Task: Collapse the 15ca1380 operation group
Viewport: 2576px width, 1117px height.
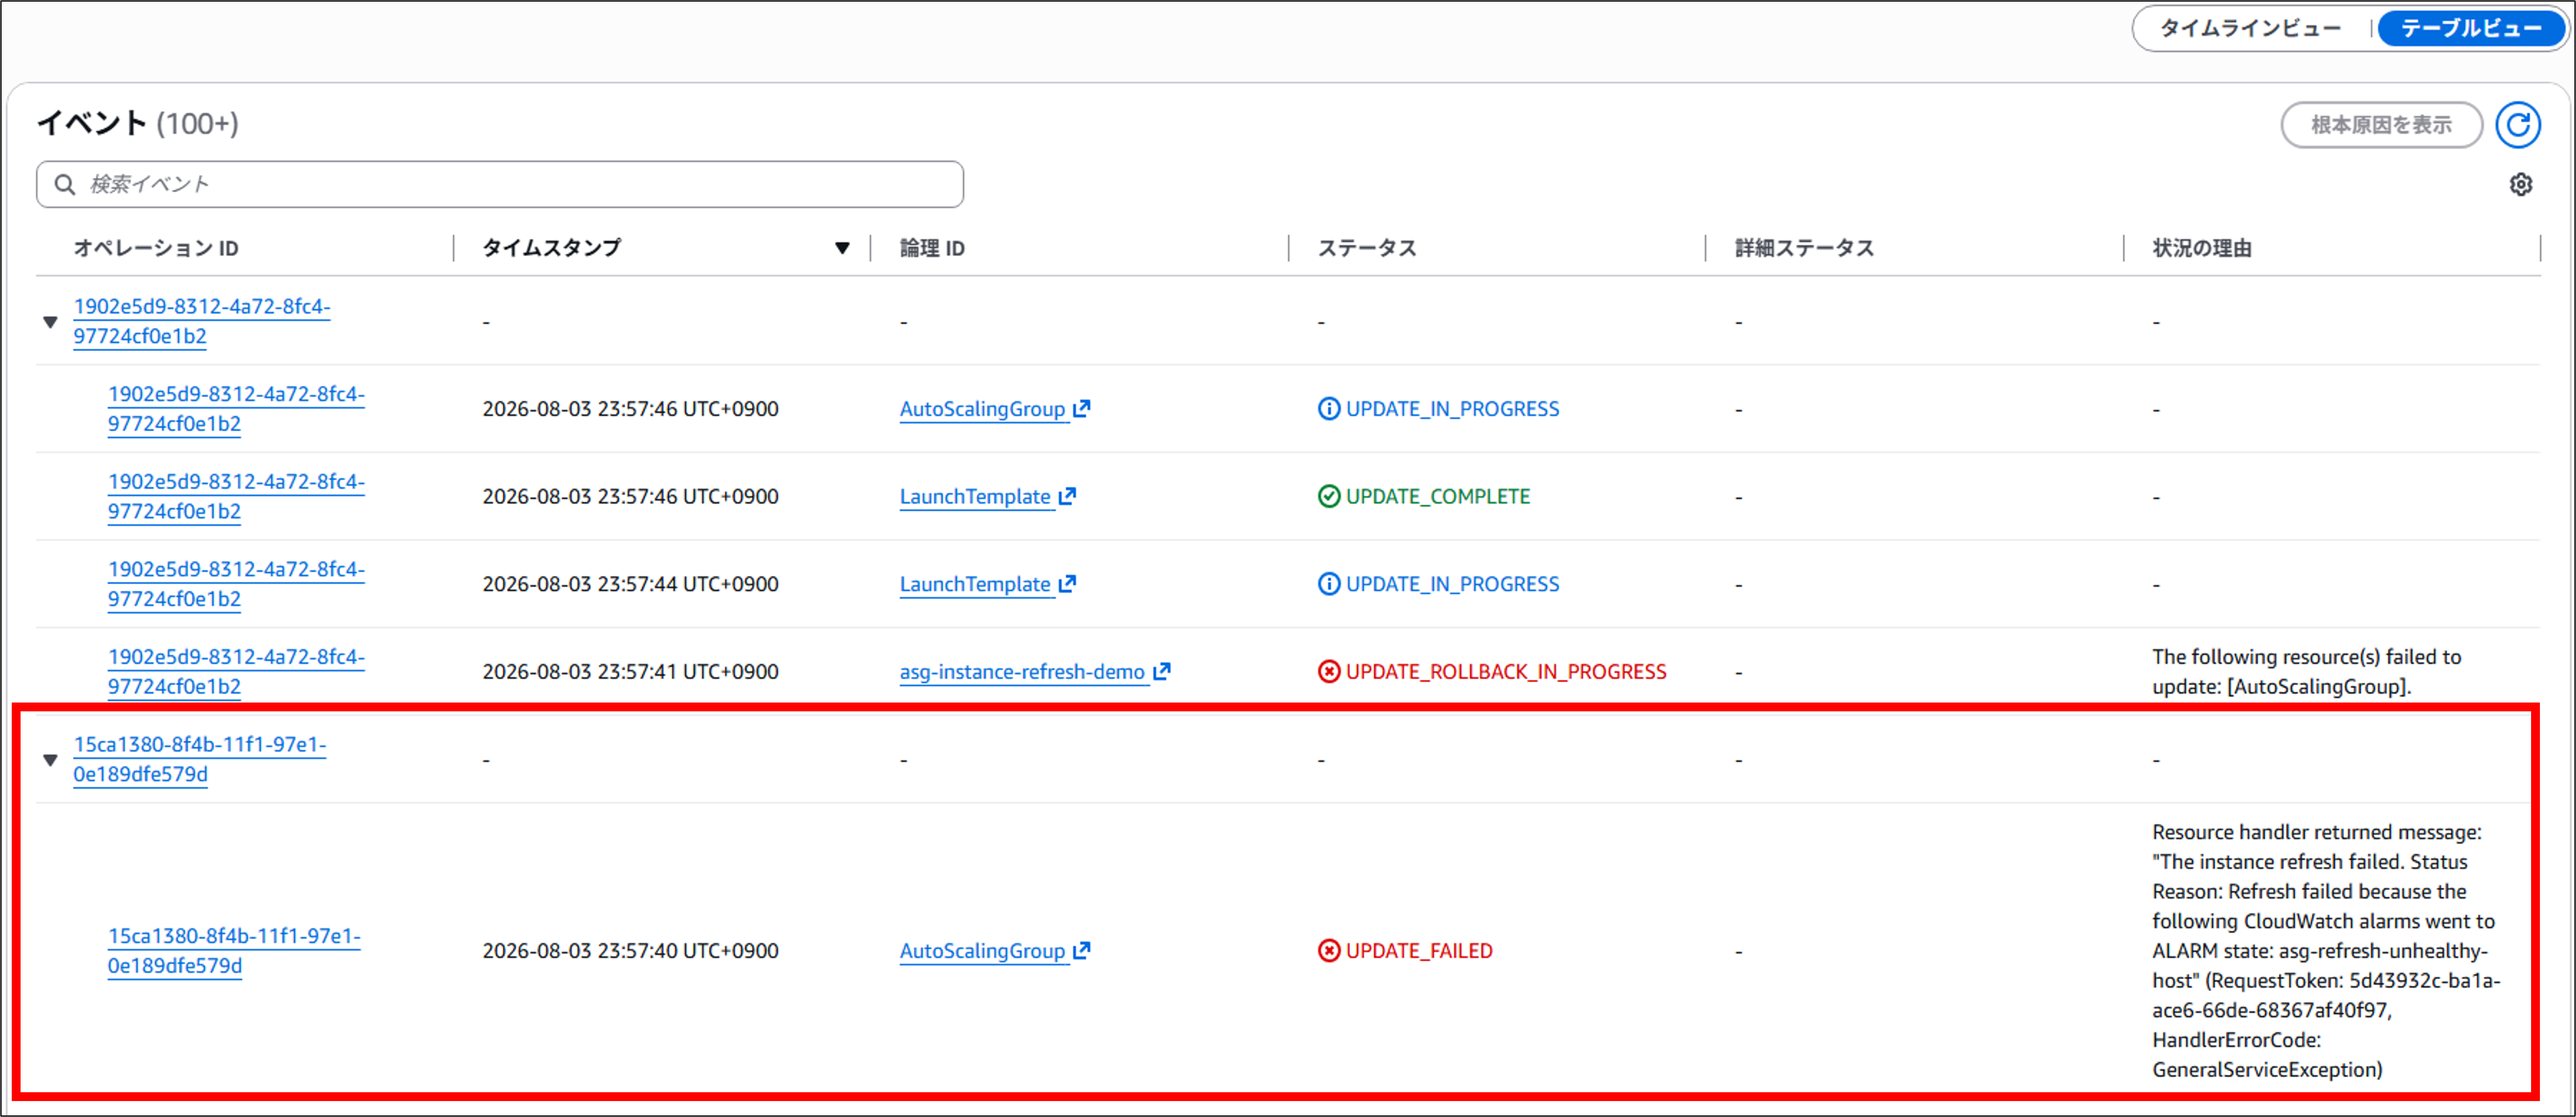Action: pyautogui.click(x=50, y=760)
